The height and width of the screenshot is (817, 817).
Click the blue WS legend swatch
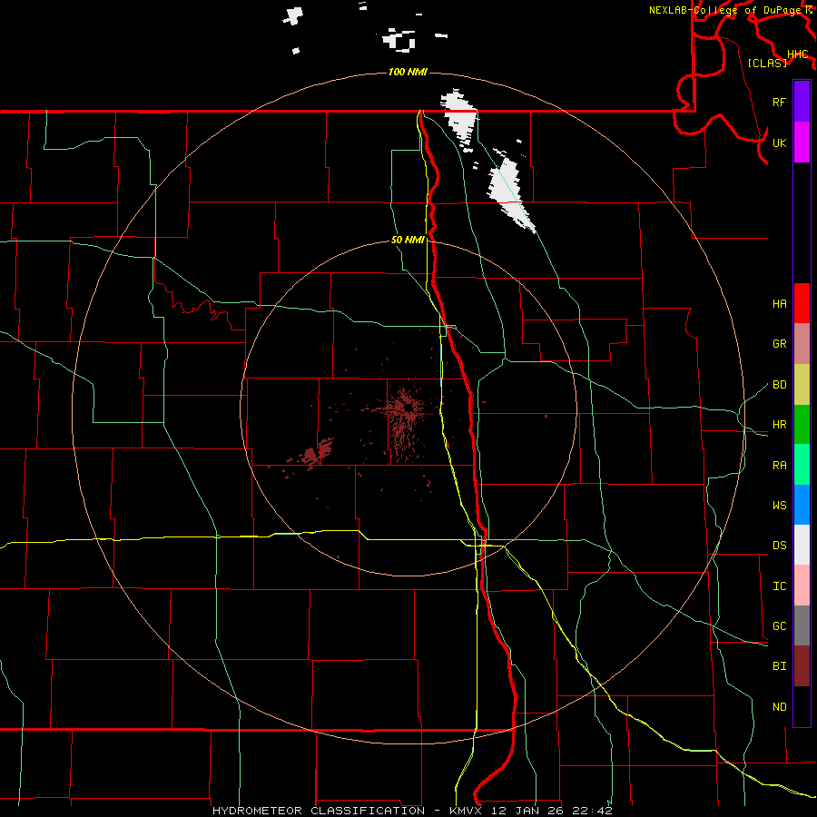click(802, 505)
